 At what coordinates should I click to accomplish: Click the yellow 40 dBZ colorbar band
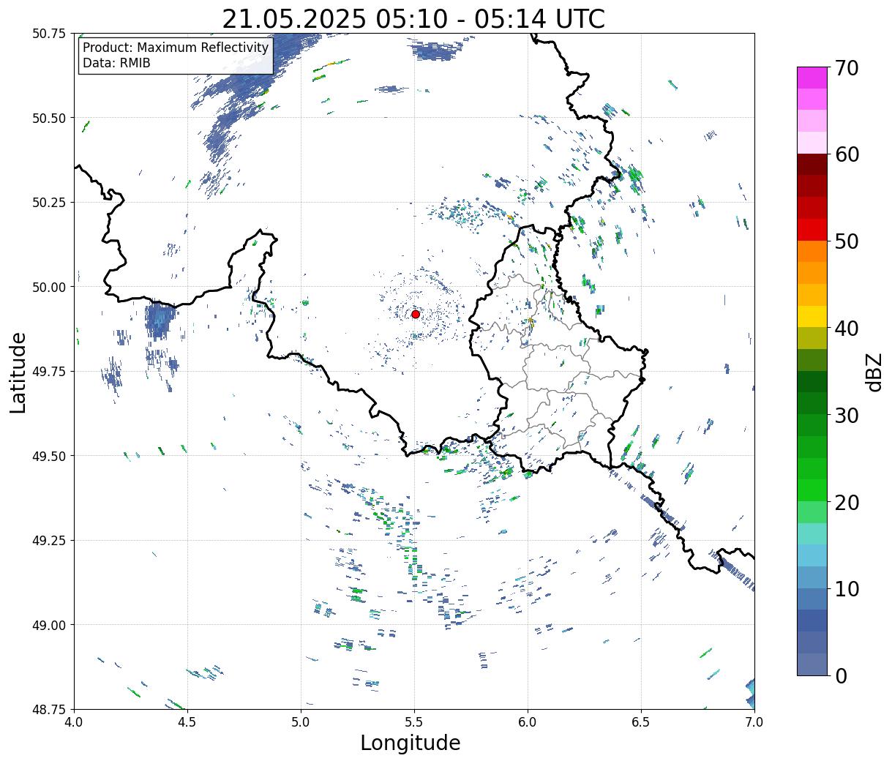(x=812, y=316)
